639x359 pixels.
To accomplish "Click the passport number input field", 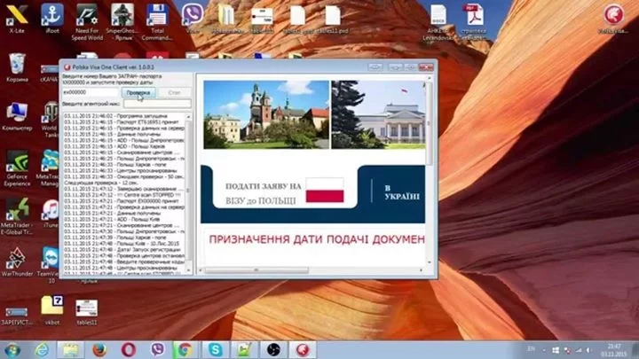I will click(91, 92).
